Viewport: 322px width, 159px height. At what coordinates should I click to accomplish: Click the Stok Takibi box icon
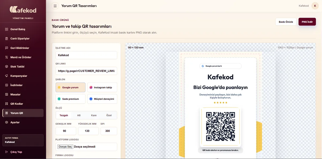(x=7, y=67)
